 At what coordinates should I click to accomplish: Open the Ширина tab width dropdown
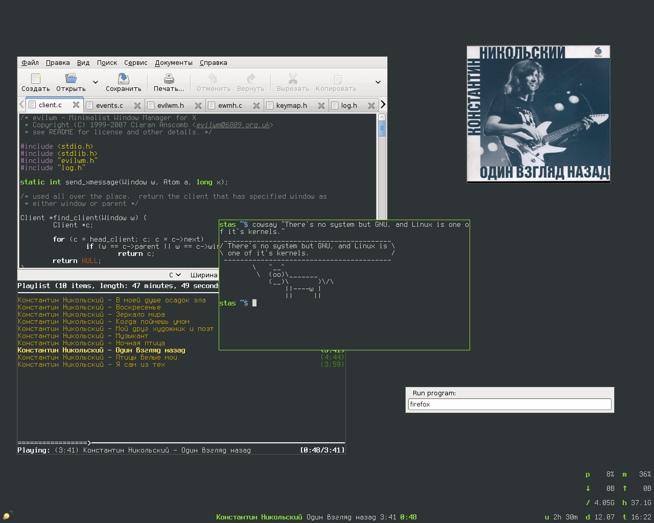click(x=204, y=275)
